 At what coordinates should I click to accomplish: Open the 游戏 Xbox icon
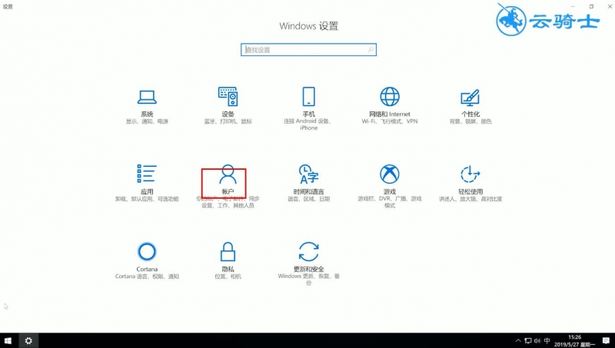tap(390, 174)
